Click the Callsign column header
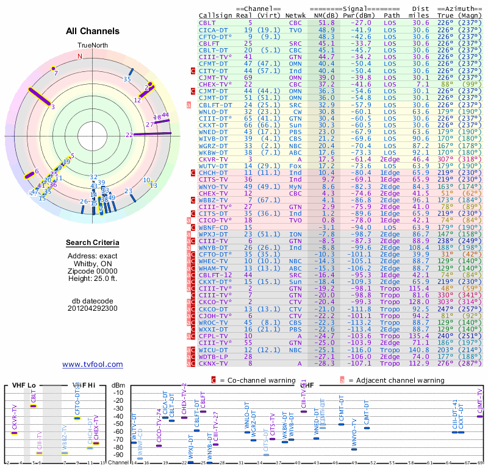 click(215, 16)
